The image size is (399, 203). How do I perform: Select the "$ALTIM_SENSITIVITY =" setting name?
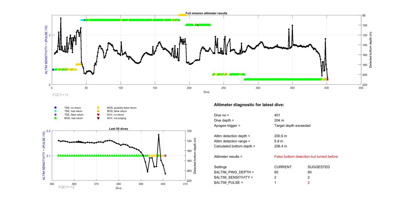point(234,177)
